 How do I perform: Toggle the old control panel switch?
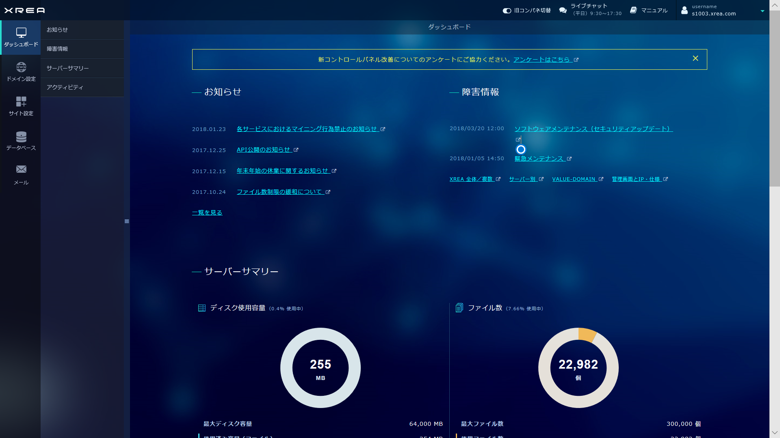click(507, 11)
